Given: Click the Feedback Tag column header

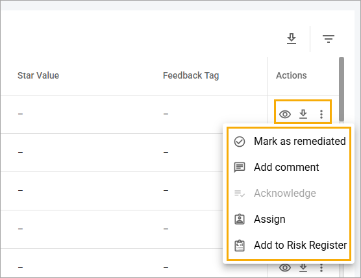Looking at the screenshot, I should [x=191, y=75].
